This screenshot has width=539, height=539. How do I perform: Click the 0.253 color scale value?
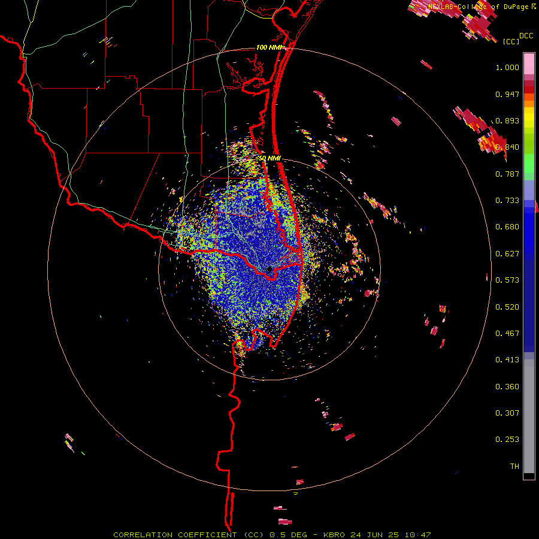507,440
